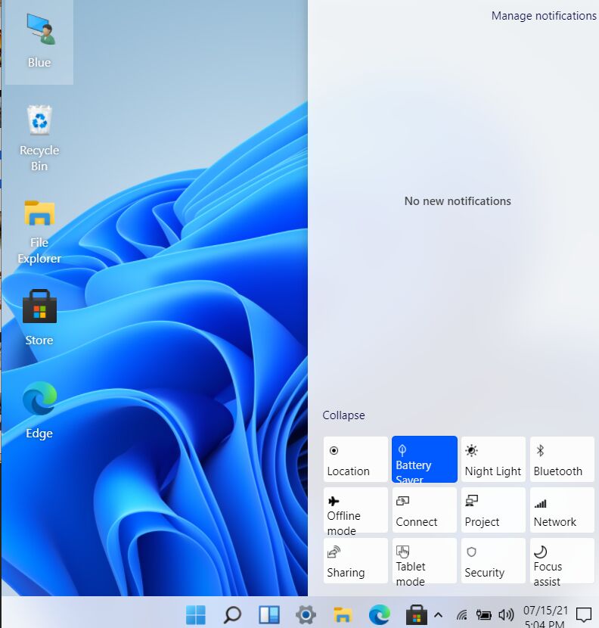The height and width of the screenshot is (628, 599).
Task: Click the speaker volume tray icon
Action: pyautogui.click(x=506, y=615)
